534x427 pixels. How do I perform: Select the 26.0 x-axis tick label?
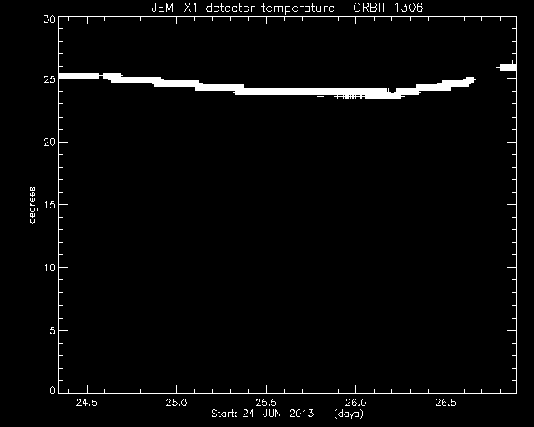pos(355,403)
